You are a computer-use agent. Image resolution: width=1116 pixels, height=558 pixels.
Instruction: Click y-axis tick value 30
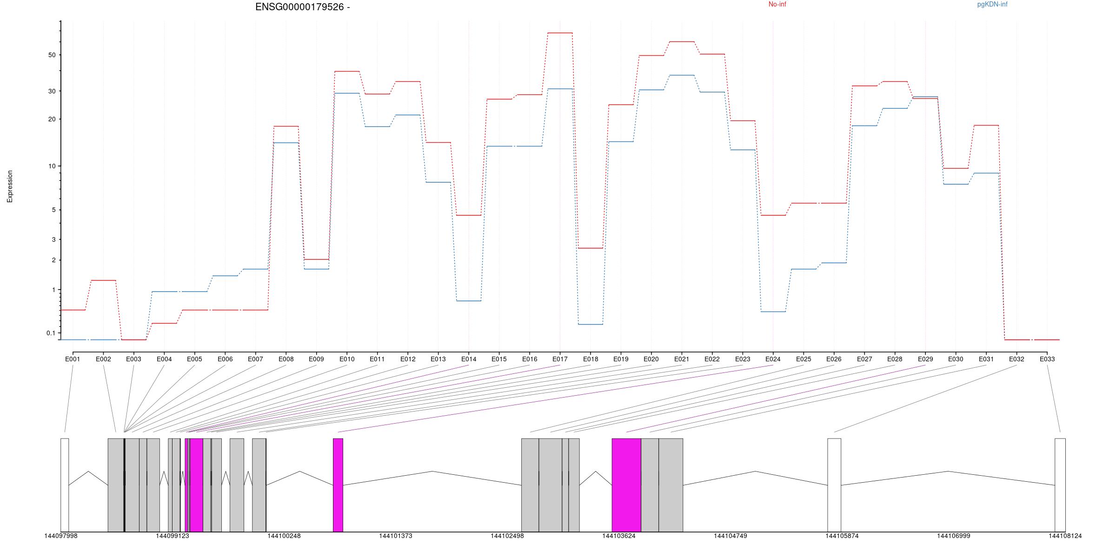coord(52,91)
